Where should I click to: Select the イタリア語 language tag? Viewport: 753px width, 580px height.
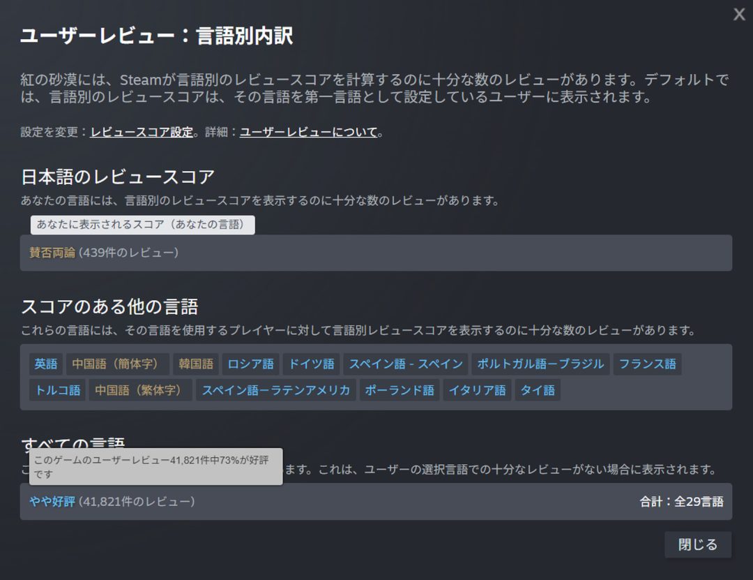tap(477, 390)
